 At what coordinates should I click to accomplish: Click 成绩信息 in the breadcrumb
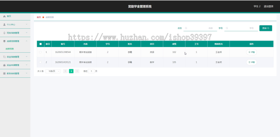50,17
